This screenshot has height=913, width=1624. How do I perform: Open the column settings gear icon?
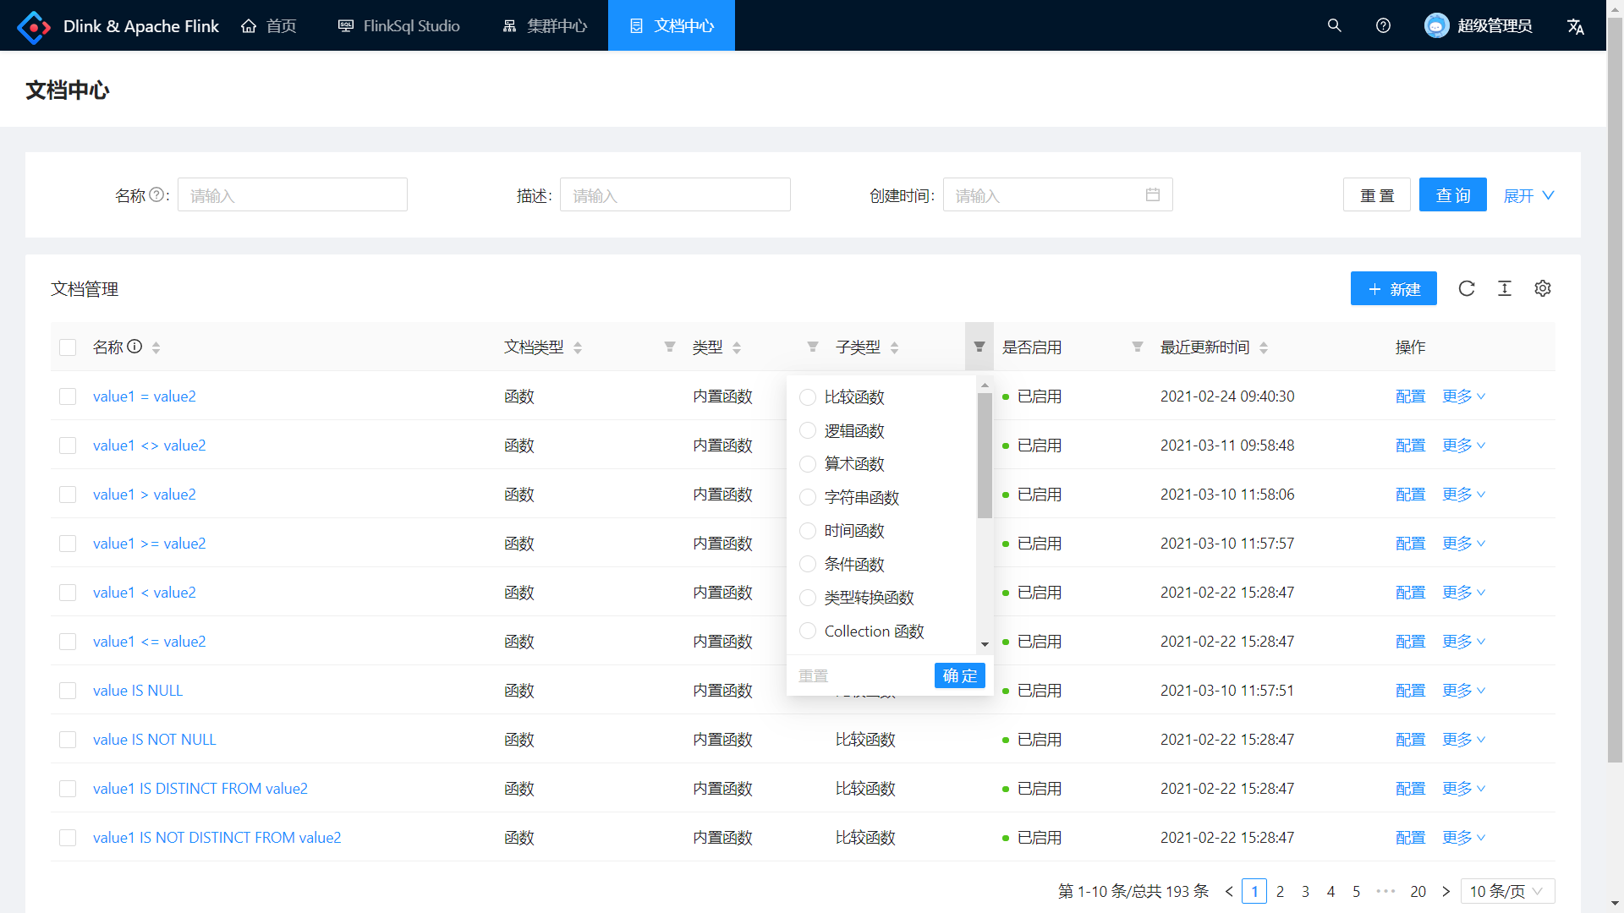(x=1543, y=288)
